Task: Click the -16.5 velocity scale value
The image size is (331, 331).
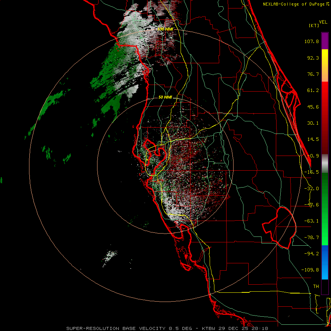Action: [x=312, y=172]
